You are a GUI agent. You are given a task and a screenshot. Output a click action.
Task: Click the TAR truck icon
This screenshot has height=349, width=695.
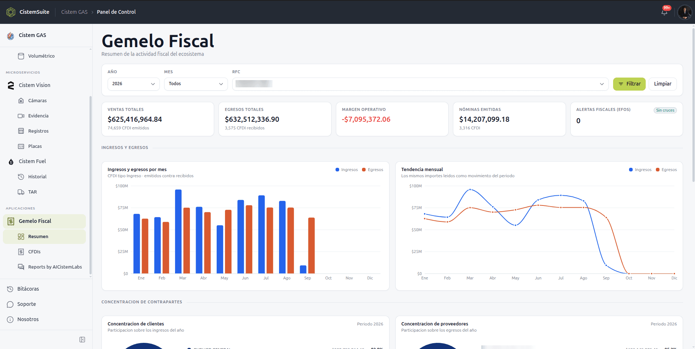[21, 192]
